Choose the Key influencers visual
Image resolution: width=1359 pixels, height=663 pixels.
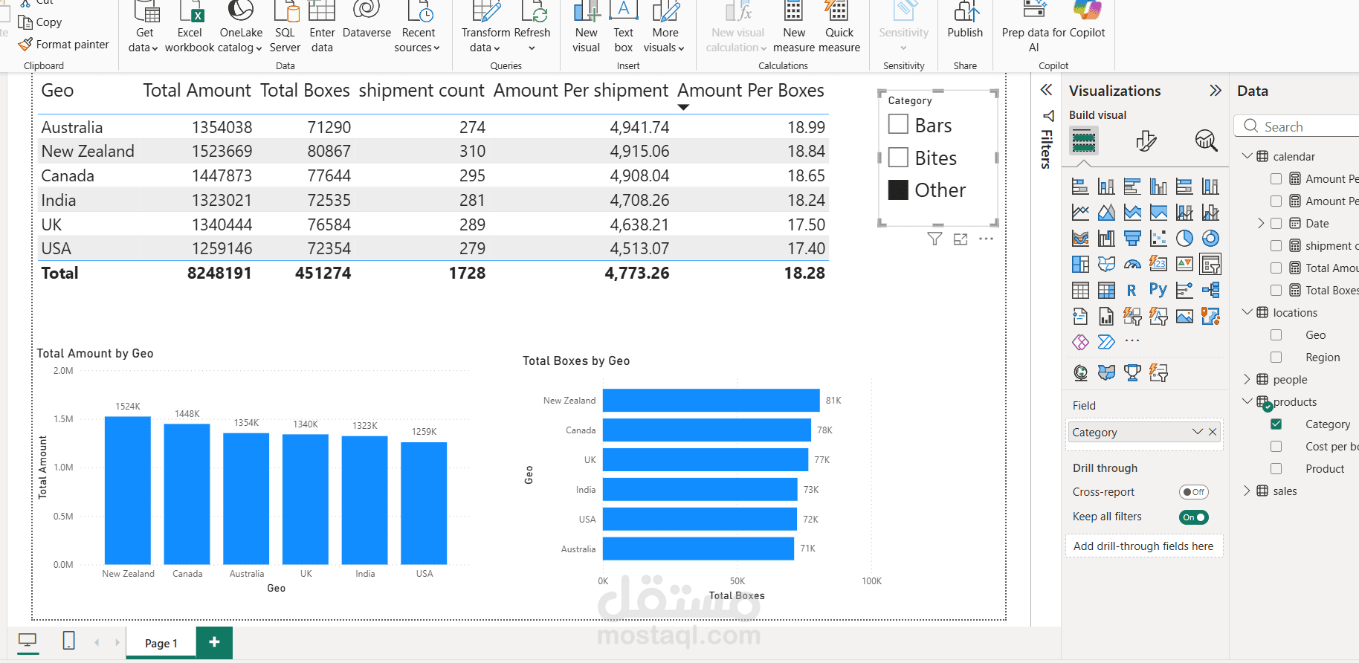pos(1184,290)
